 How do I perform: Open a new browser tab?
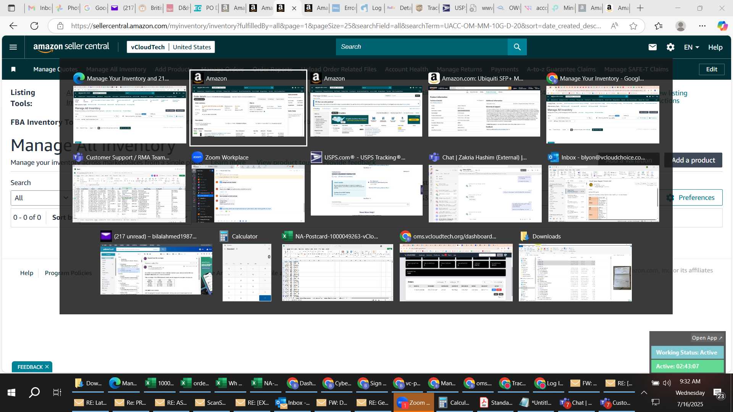click(x=640, y=8)
